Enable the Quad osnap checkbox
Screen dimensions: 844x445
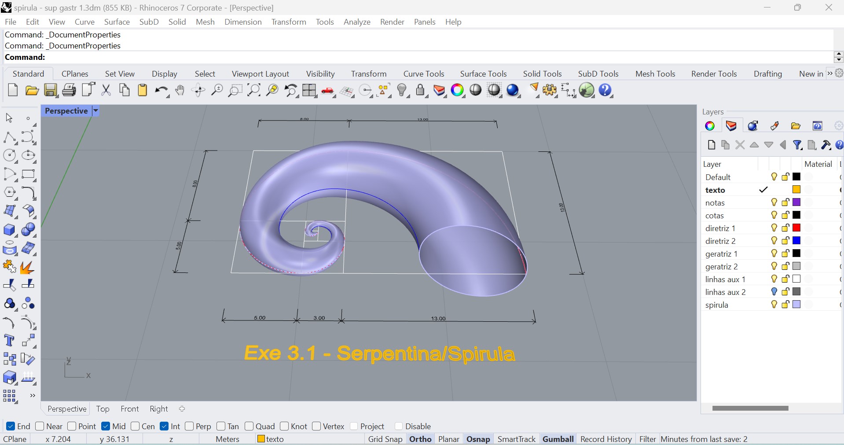(x=249, y=426)
